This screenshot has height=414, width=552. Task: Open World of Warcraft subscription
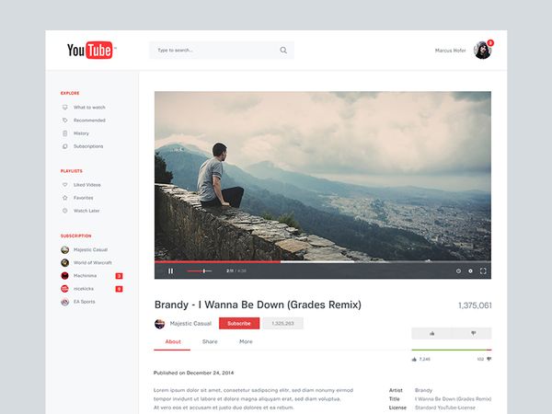point(92,262)
